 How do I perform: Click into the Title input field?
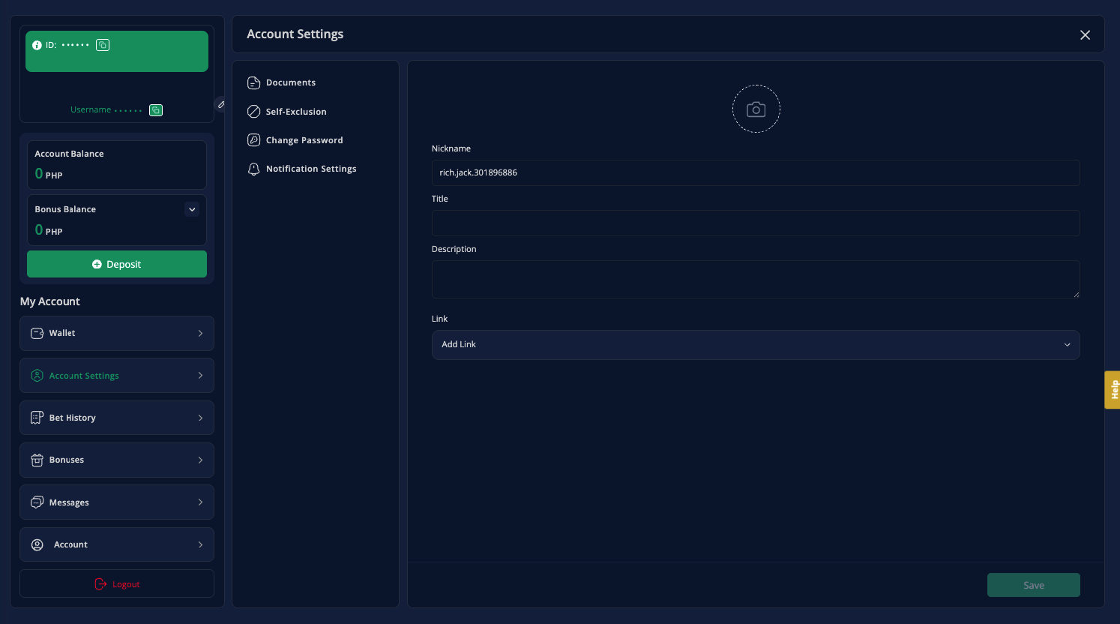756,223
